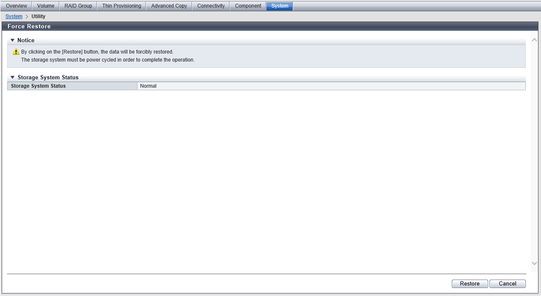The image size is (541, 296).
Task: Select the Component tab
Action: pyautogui.click(x=248, y=6)
